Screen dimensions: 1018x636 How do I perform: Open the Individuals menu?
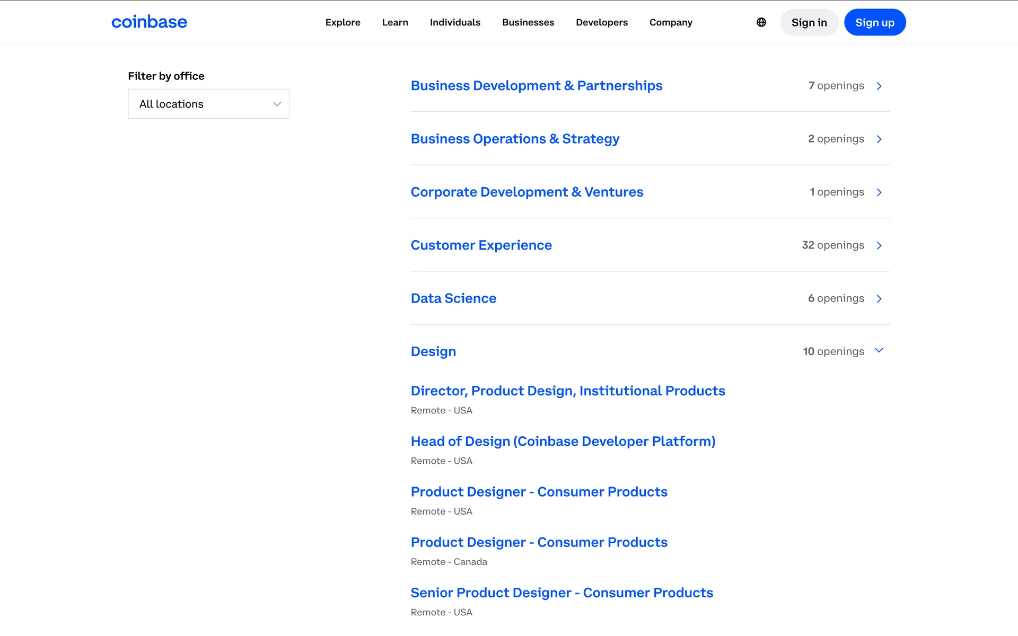pos(454,22)
